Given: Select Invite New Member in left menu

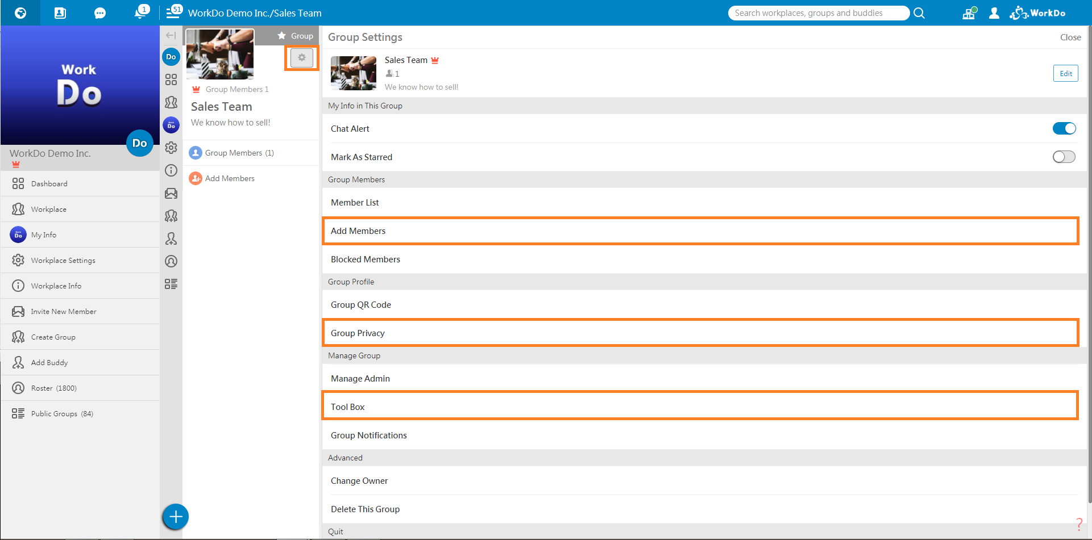Looking at the screenshot, I should point(80,312).
